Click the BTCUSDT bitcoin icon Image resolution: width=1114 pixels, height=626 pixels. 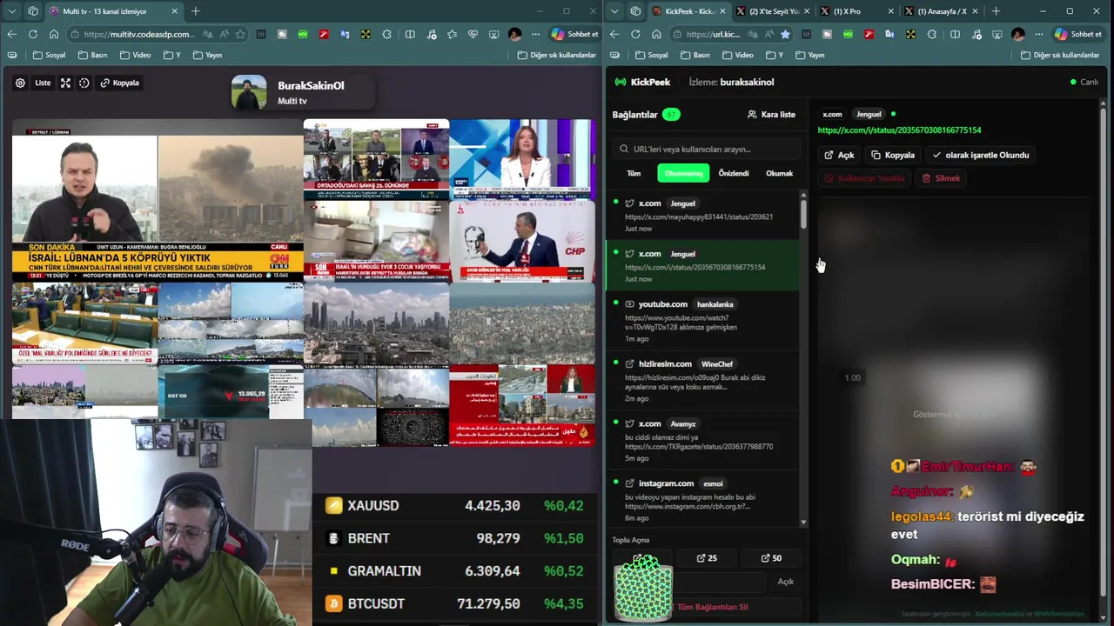(x=333, y=603)
